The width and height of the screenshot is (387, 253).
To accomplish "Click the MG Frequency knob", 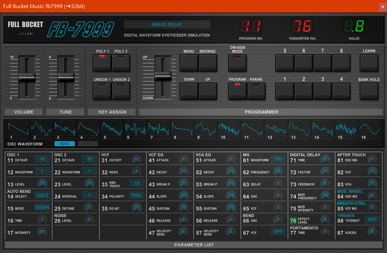I will coord(278,171).
